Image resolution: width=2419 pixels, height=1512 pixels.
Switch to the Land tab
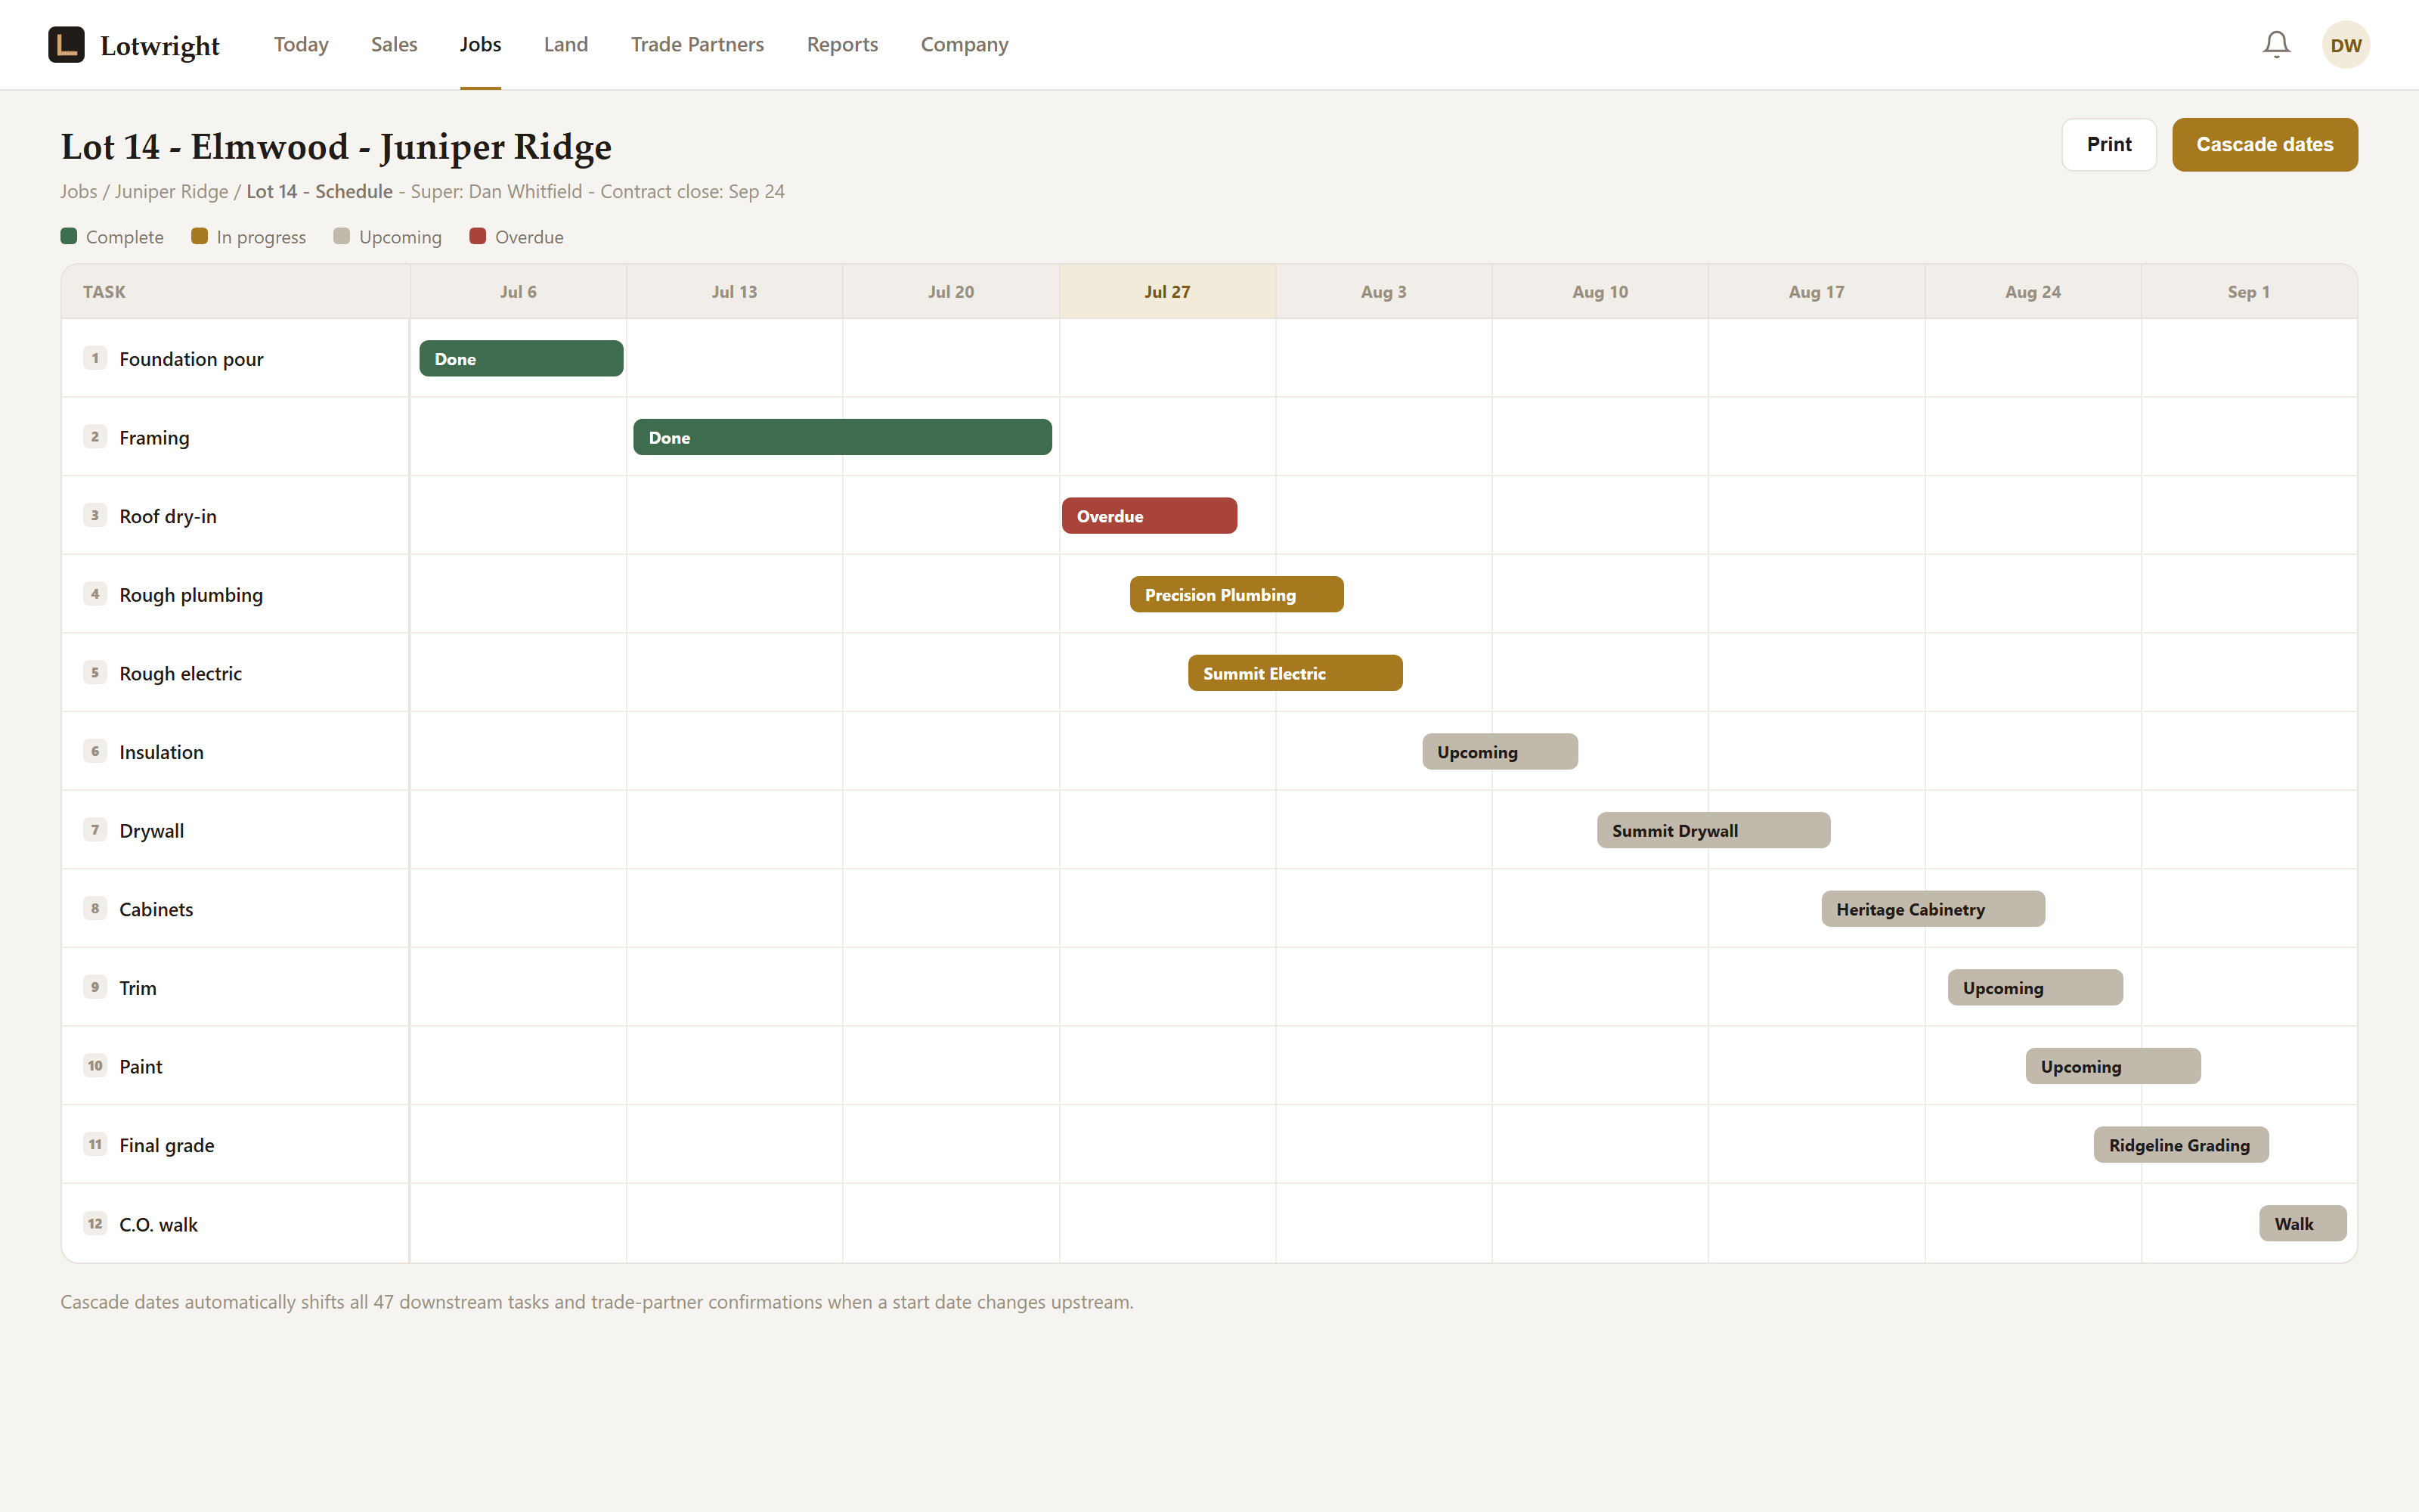(x=565, y=45)
